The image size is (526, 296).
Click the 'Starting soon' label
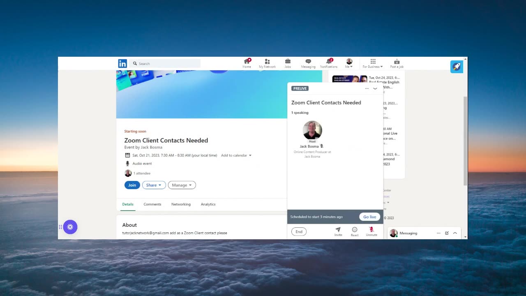(135, 132)
